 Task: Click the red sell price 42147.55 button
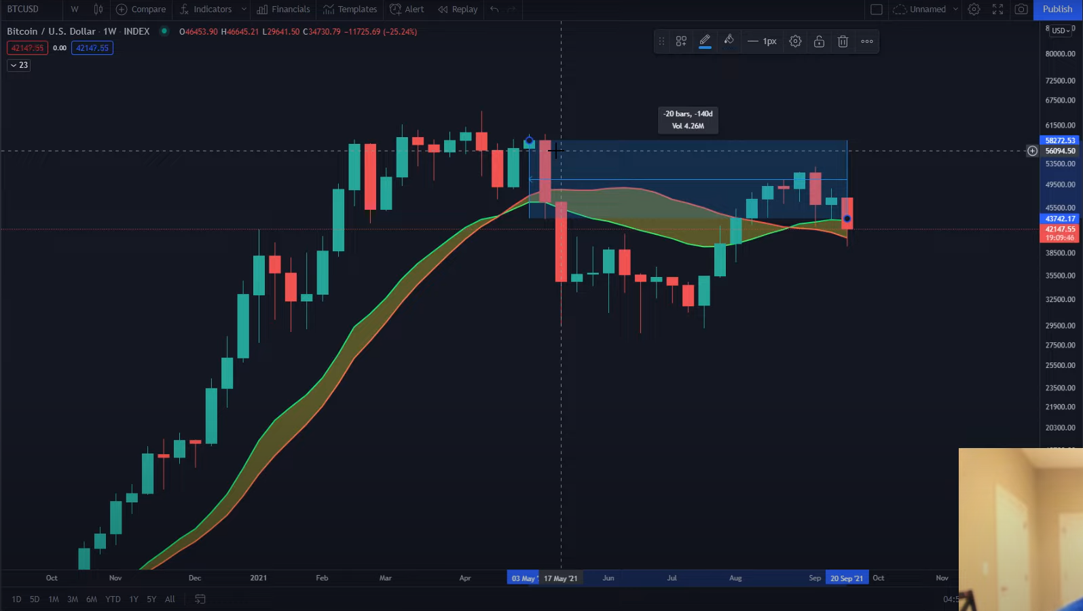click(x=27, y=48)
